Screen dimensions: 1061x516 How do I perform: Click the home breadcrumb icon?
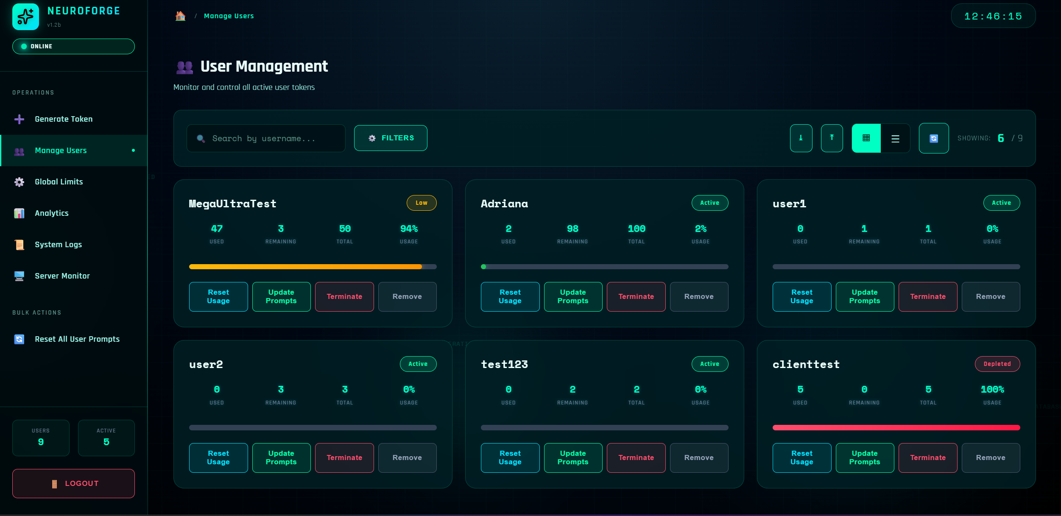point(180,16)
